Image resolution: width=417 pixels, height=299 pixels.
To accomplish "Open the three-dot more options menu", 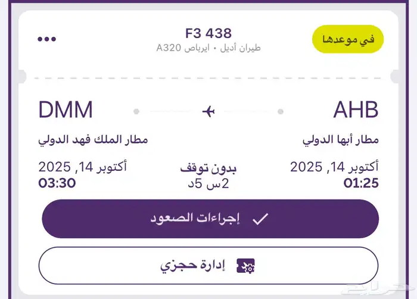I will 47,39.
